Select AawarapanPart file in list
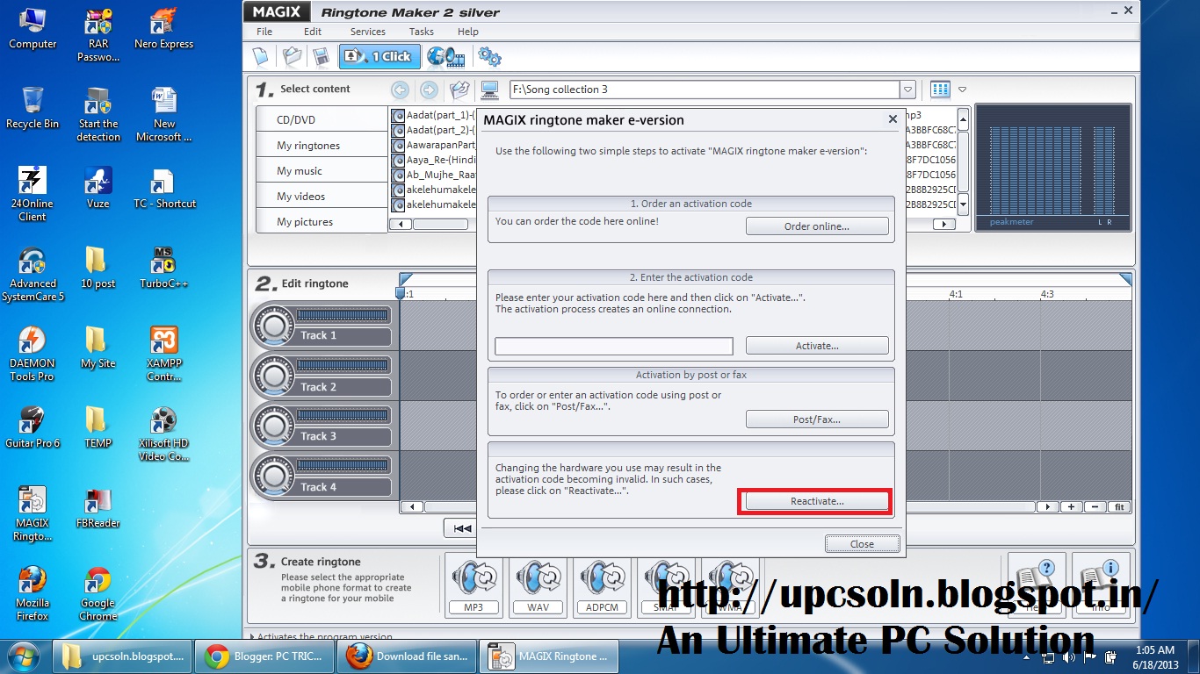Screen dimensions: 1200x674 click(434, 145)
